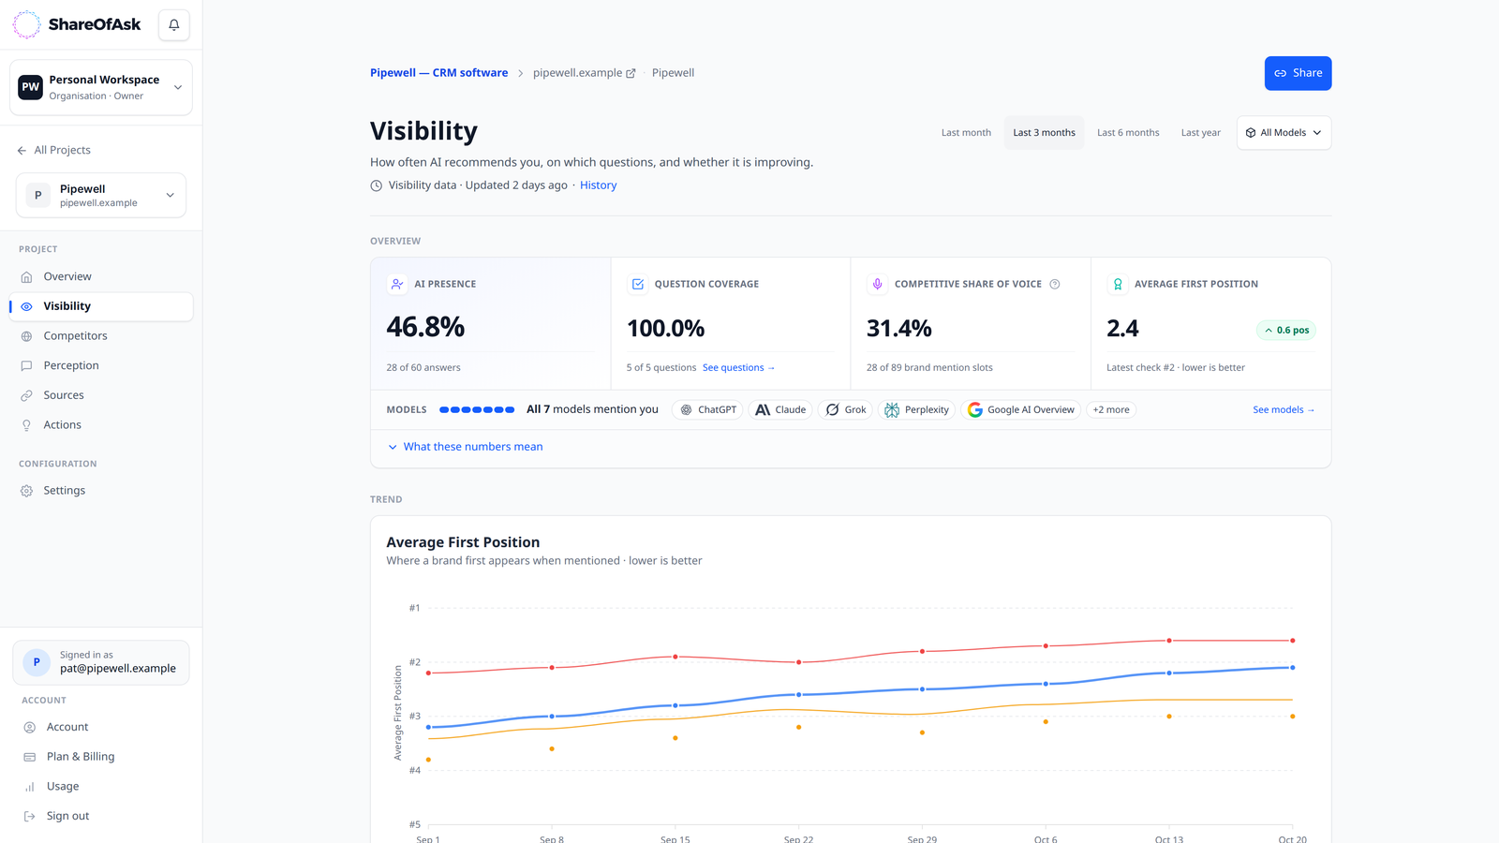Select Last year range
The image size is (1499, 843).
(x=1200, y=133)
